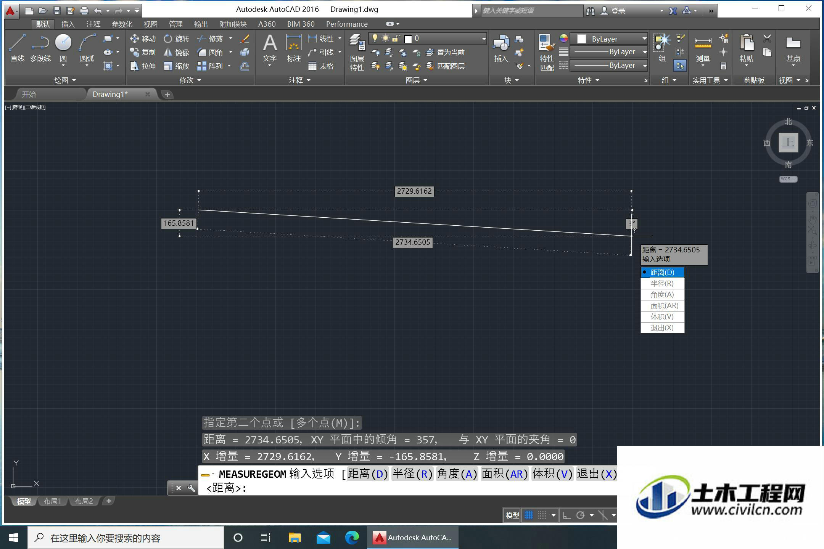Viewport: 824px width, 549px height.
Task: Open Layer Properties (图层特性)
Action: click(x=357, y=52)
